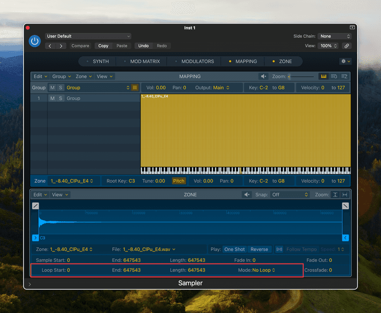
Task: Click the Redo button
Action: (x=161, y=46)
